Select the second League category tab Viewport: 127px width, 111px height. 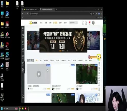(x=41, y=60)
